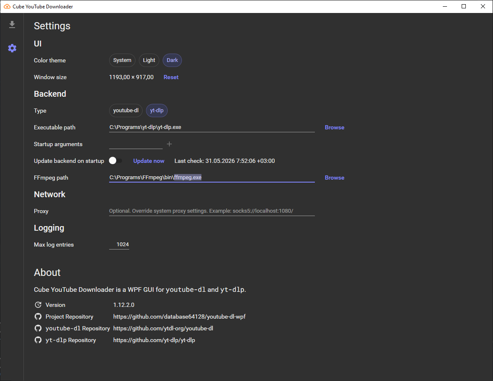This screenshot has width=493, height=381.
Task: Click the Settings page title
Action: (52, 26)
